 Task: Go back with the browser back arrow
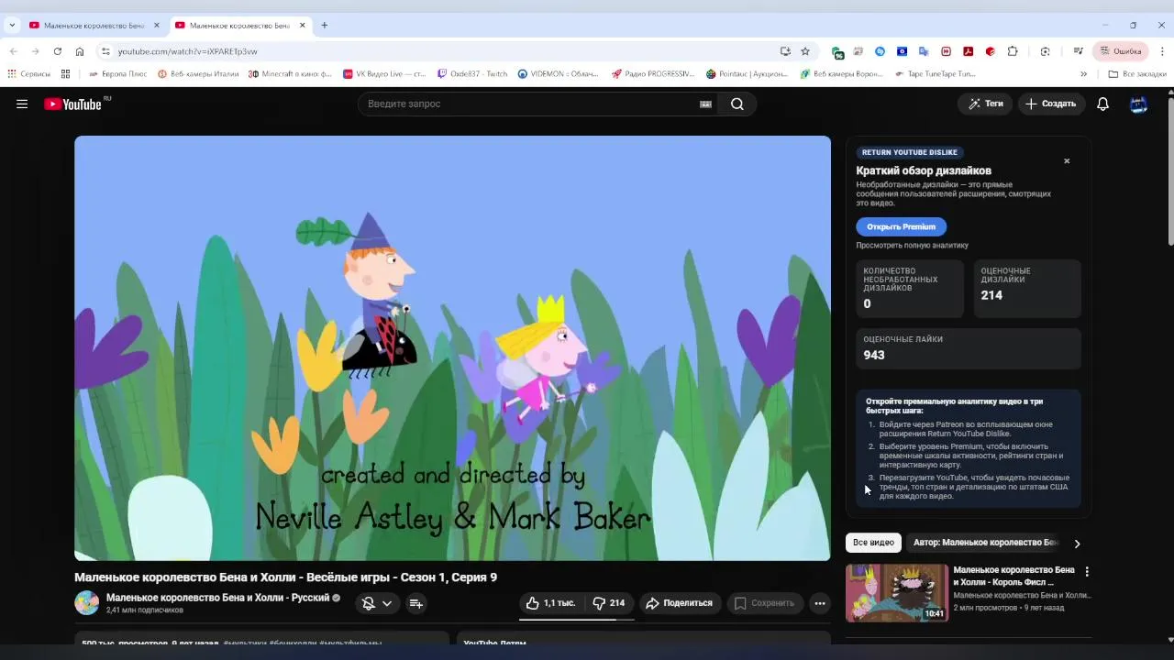[13, 51]
